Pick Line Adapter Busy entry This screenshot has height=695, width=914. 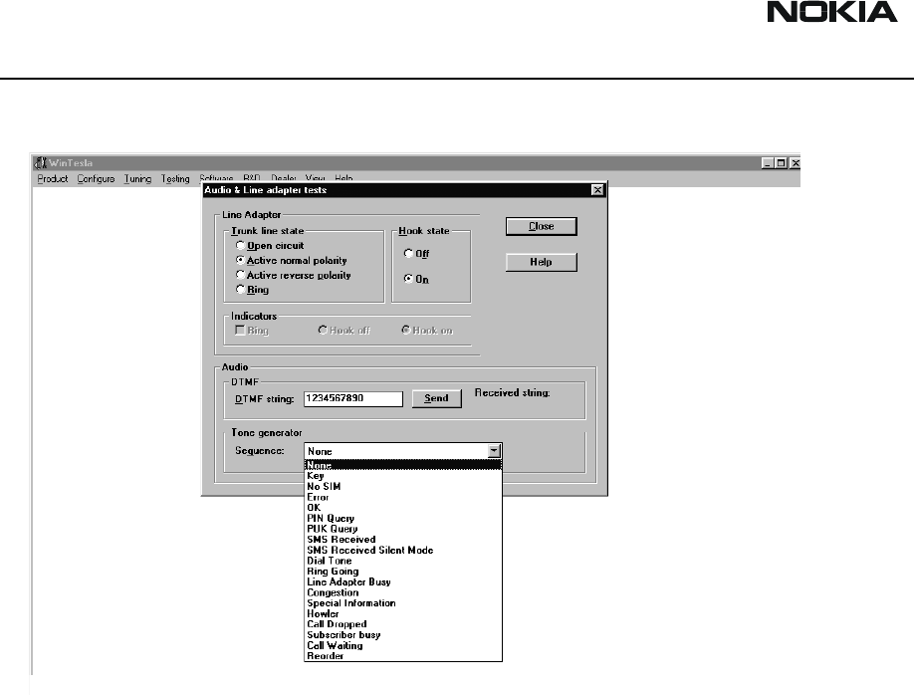pos(403,581)
